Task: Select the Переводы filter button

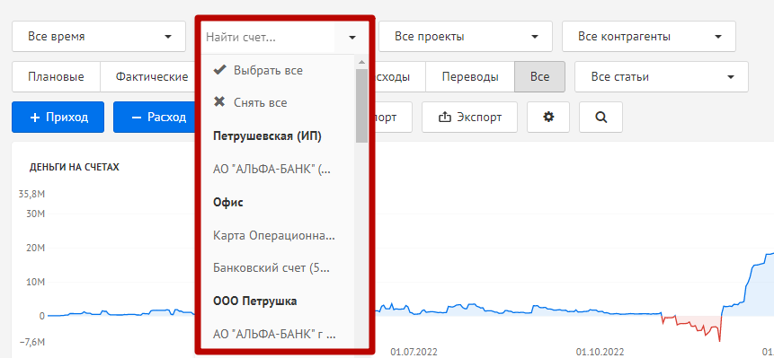Action: tap(470, 77)
